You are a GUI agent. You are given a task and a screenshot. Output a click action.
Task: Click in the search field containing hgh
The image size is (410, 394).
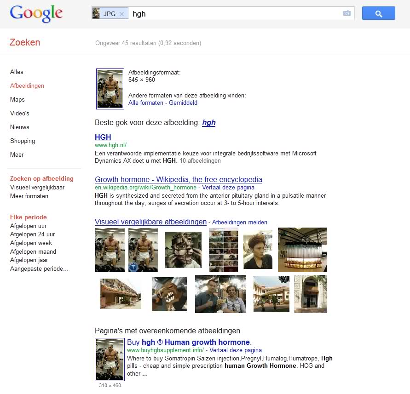click(x=235, y=14)
